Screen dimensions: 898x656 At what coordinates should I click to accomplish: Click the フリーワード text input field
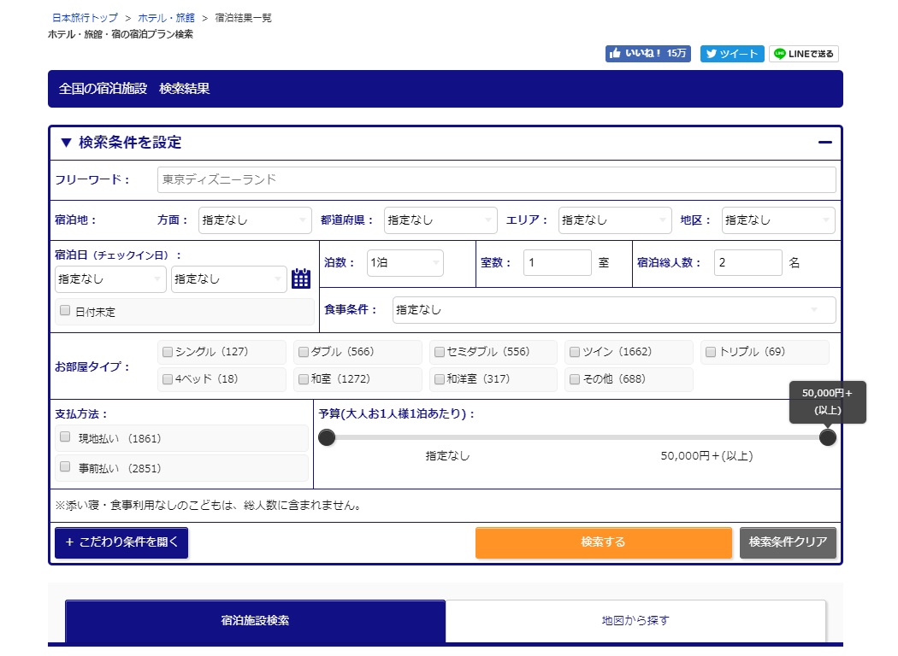point(496,180)
